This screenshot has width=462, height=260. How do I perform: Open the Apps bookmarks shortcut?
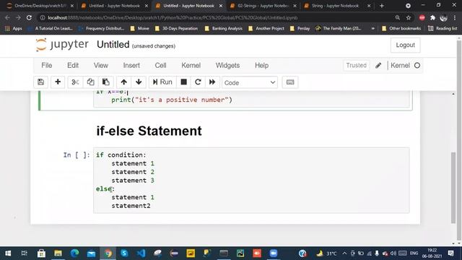(14, 29)
